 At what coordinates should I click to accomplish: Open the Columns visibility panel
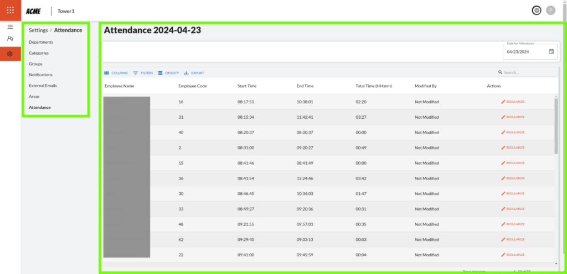click(116, 73)
